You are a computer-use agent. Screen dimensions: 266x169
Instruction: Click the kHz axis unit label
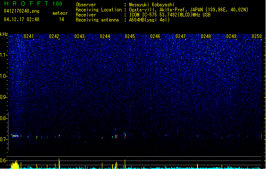click(4, 34)
